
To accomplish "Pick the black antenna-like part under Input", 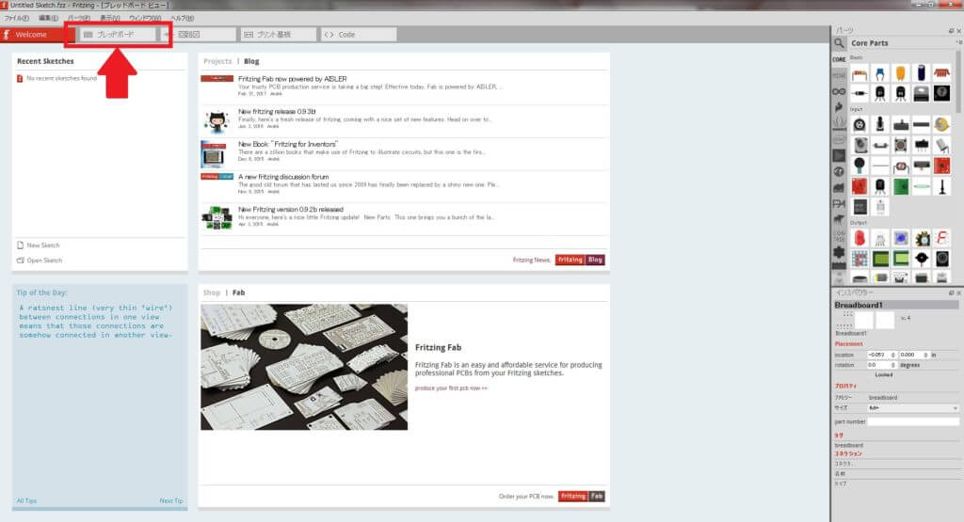I will (x=941, y=185).
